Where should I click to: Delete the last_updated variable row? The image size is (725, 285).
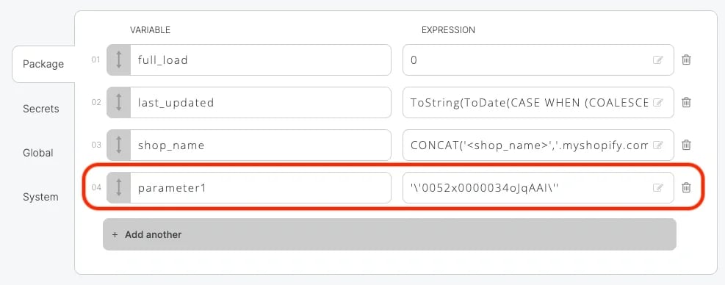(x=686, y=102)
